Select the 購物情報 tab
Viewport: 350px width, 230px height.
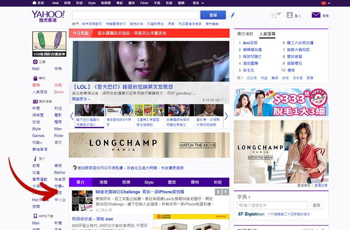coord(245,34)
